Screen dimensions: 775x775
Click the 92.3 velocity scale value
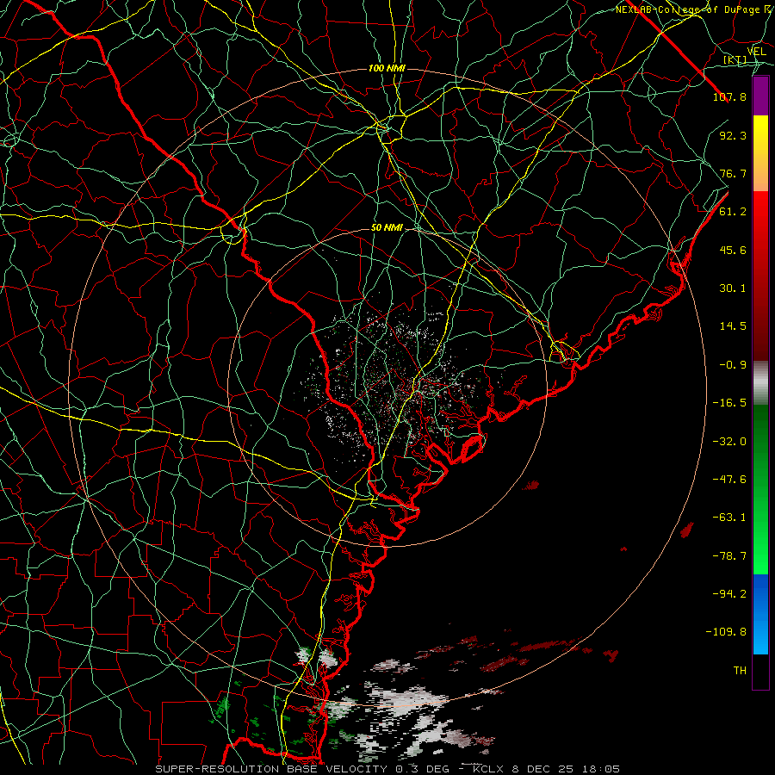click(733, 135)
